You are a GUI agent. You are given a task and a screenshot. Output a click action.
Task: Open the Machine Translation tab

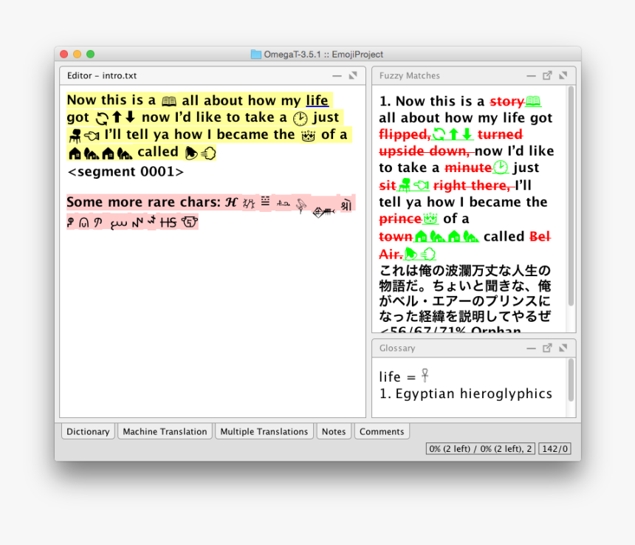point(165,431)
